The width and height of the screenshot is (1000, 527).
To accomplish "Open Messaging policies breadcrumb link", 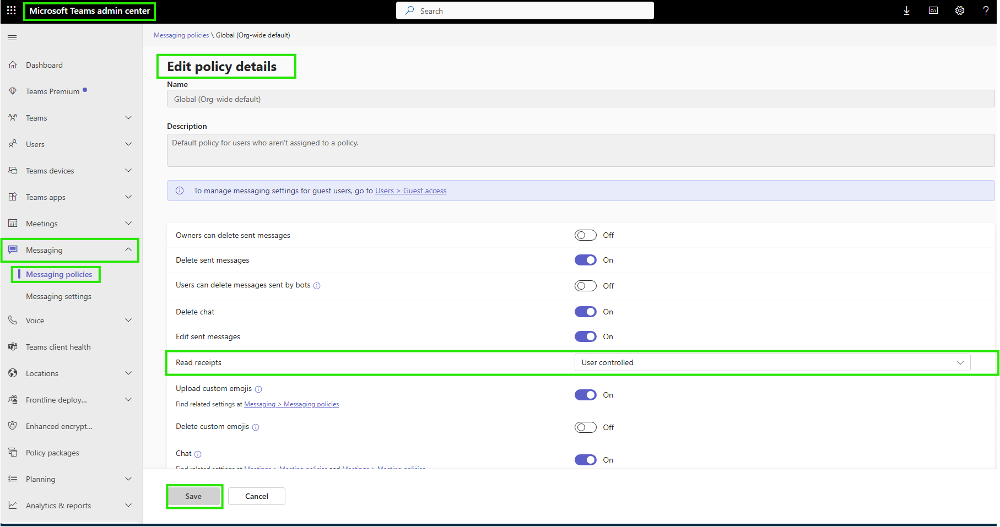I will tap(181, 35).
